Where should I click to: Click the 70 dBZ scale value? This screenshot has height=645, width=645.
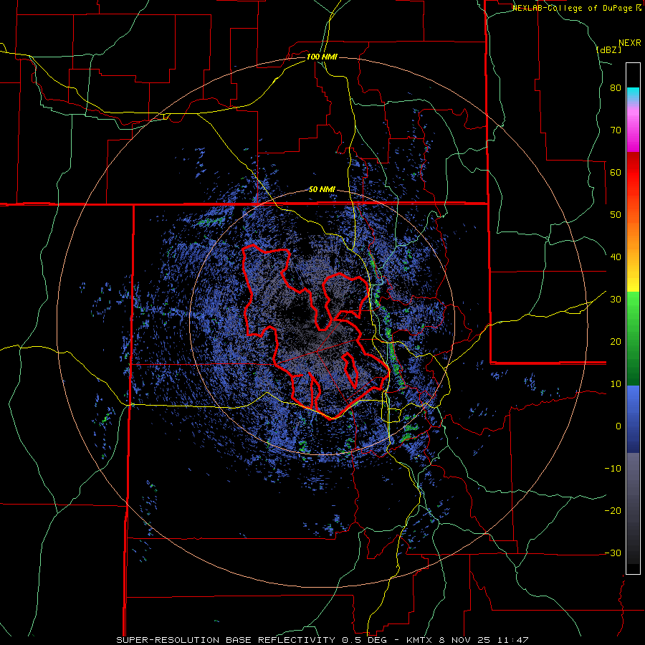pos(616,130)
